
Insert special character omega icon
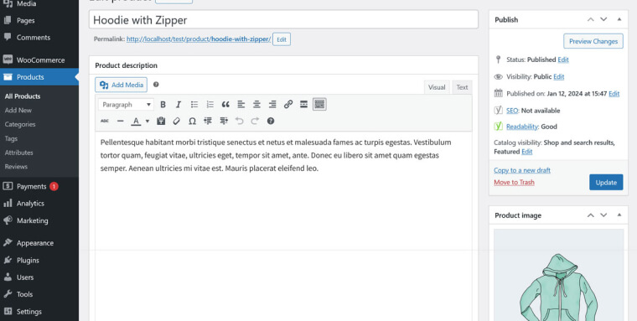pos(192,121)
